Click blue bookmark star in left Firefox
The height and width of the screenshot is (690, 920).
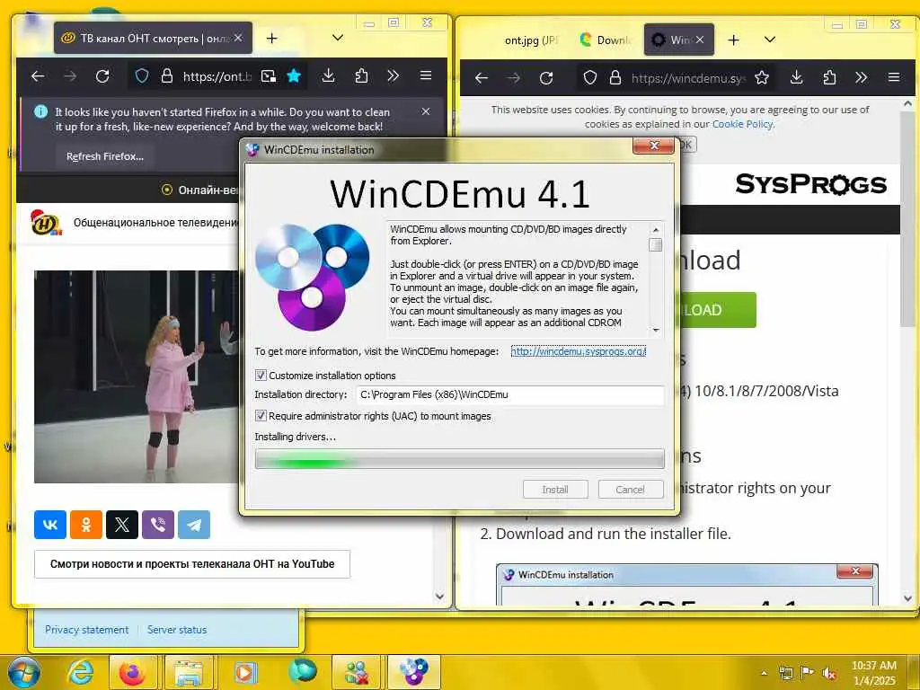(294, 75)
